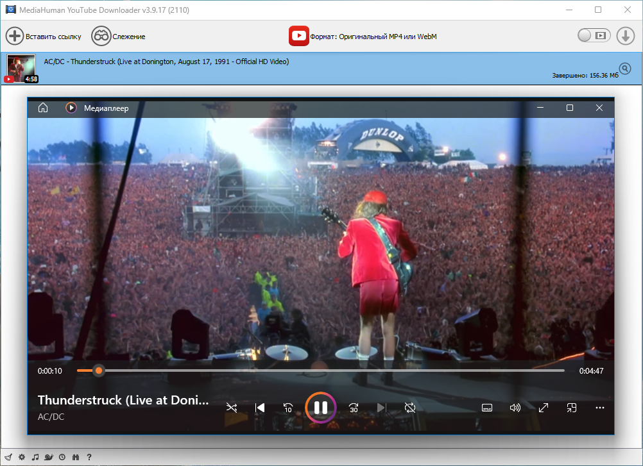This screenshot has height=466, width=643.
Task: Click the music note icon in status bar
Action: 35,457
